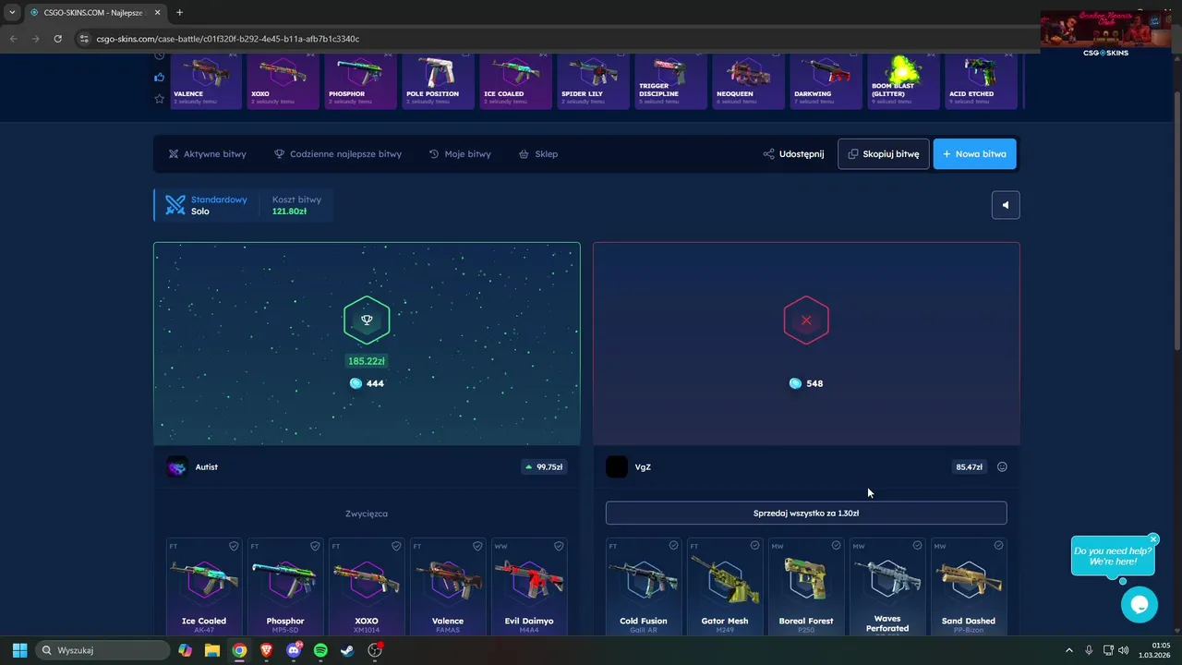The width and height of the screenshot is (1182, 665).
Task: Open the sound mute speaker button
Action: [1006, 205]
